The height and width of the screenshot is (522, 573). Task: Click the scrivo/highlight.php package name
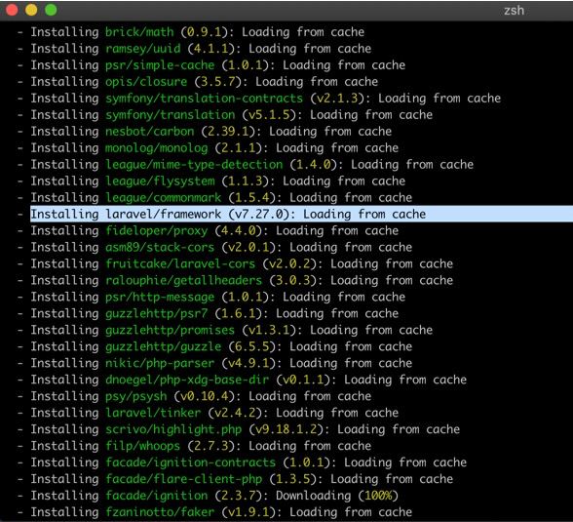click(173, 429)
